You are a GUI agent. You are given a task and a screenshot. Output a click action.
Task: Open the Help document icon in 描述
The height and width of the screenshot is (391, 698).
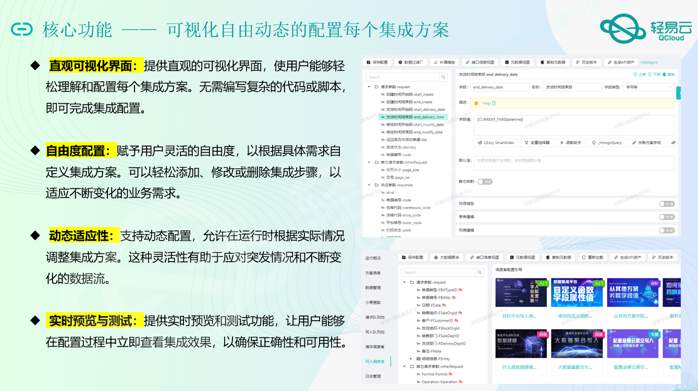pos(494,103)
